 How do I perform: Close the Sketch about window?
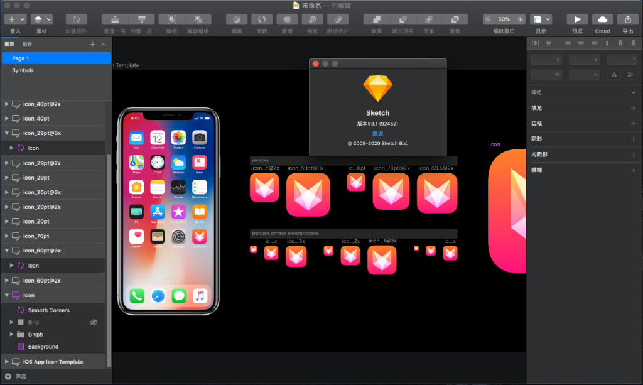(x=315, y=63)
